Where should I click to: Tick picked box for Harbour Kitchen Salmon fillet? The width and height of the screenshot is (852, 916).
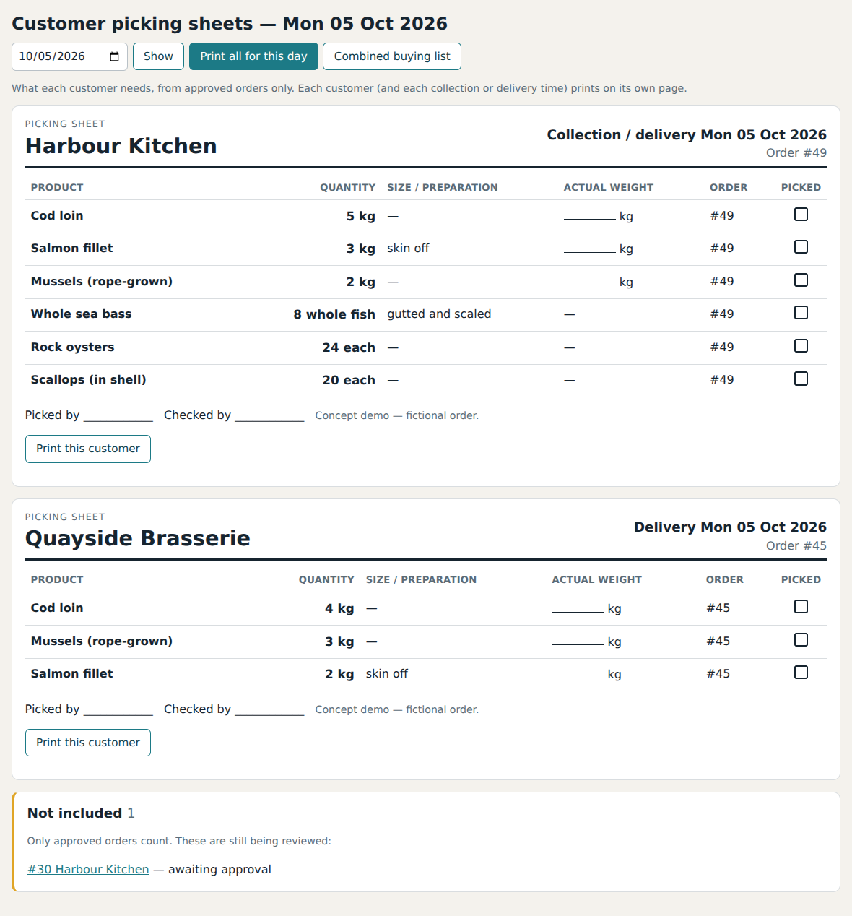801,247
